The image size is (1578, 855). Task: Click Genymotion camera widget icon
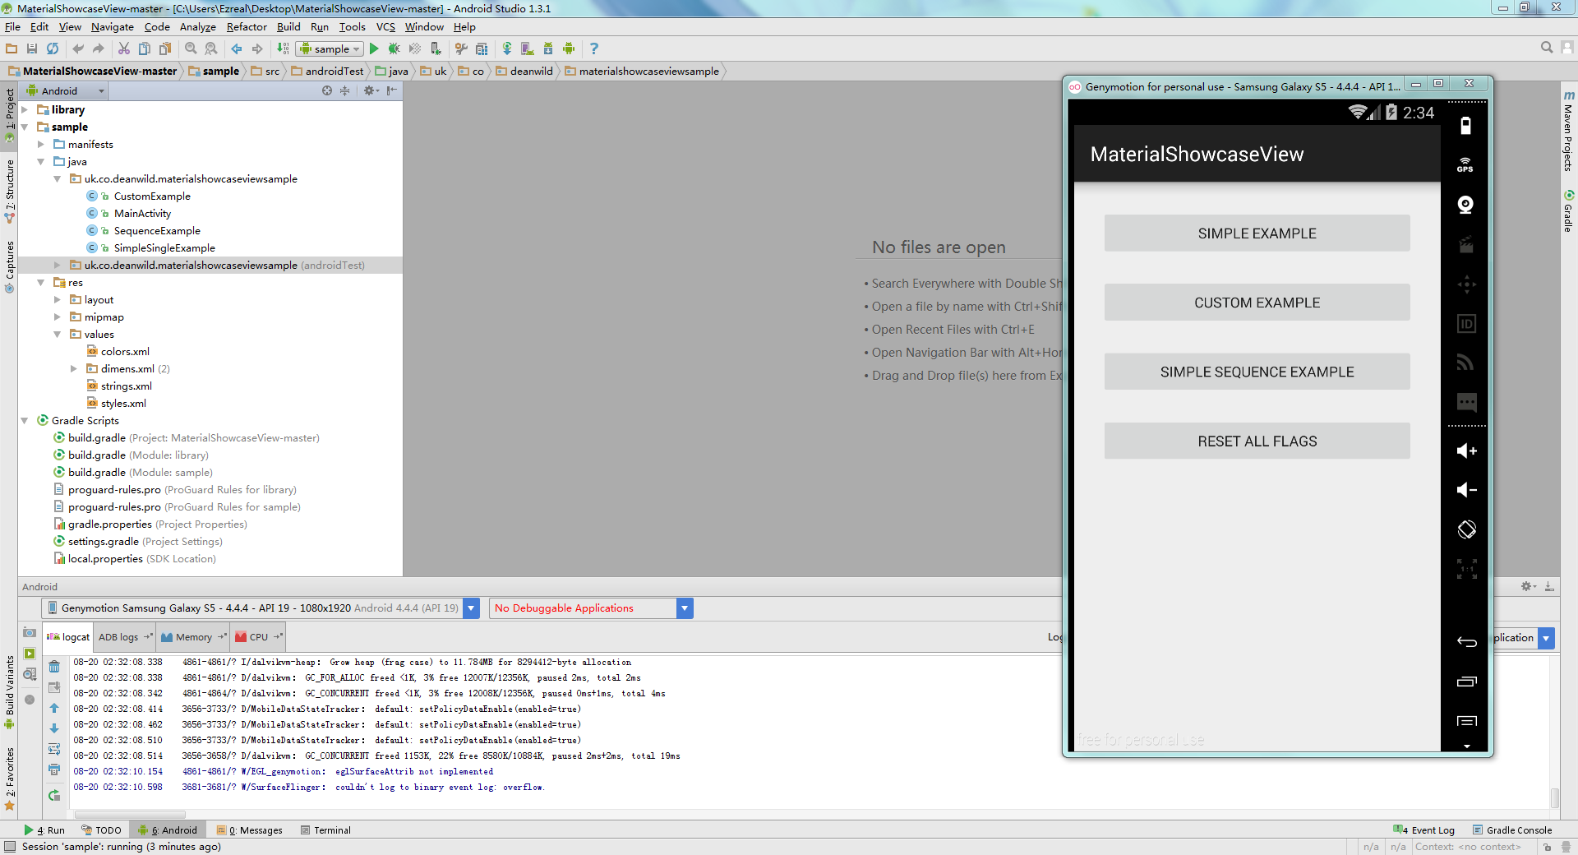click(x=1465, y=204)
